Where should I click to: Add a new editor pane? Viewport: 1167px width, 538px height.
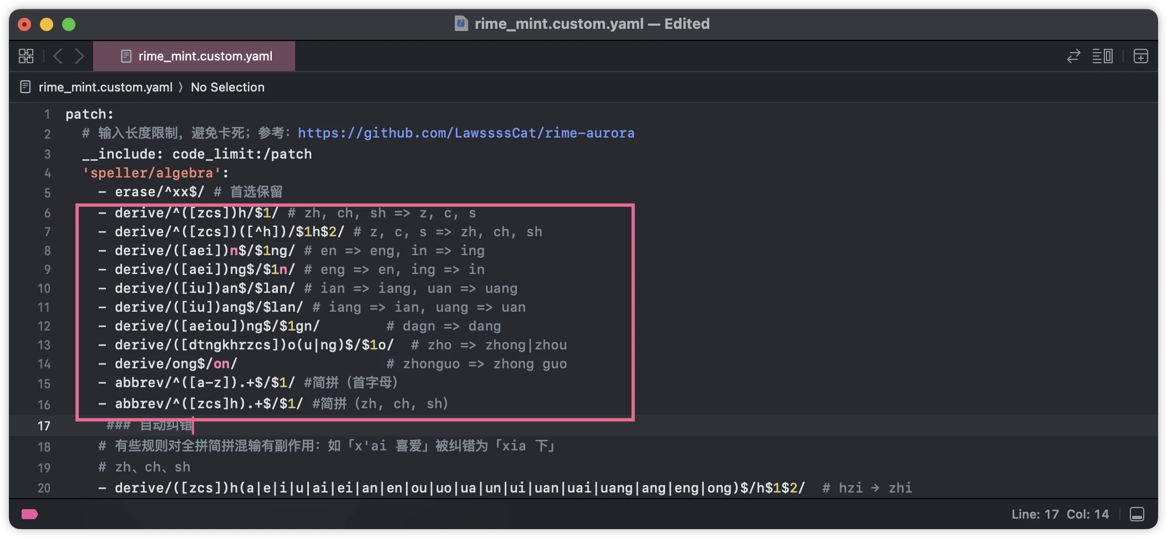1140,56
